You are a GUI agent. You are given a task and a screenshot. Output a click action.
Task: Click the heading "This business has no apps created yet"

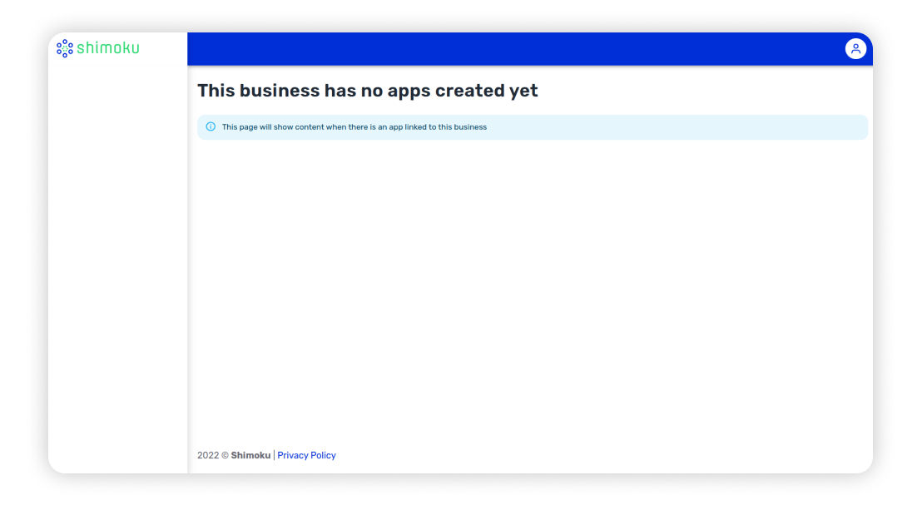coord(368,91)
